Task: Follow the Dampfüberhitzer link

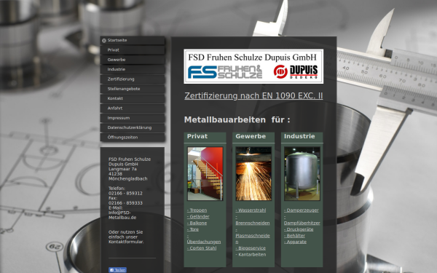Action: (302, 223)
